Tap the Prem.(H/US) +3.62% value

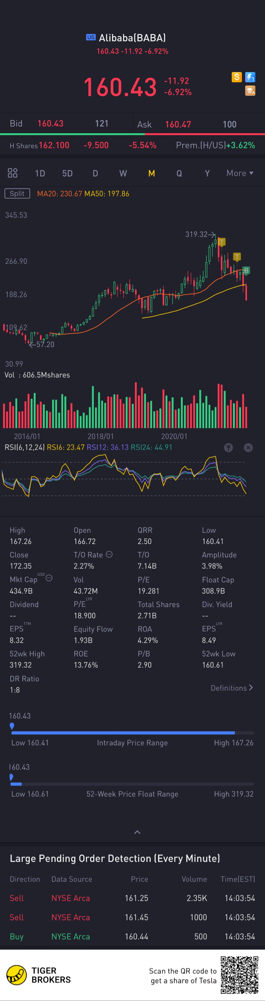[x=241, y=145]
